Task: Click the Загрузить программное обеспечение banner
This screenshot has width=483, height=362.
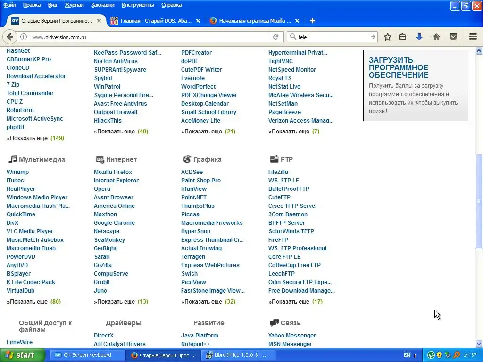Action: click(416, 86)
